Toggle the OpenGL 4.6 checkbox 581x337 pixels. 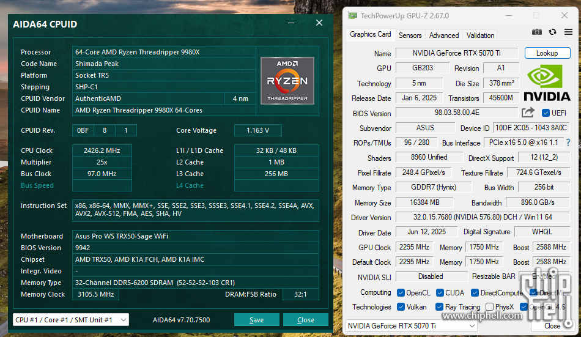[x=524, y=307]
